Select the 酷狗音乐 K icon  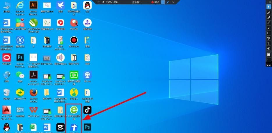(20, 42)
